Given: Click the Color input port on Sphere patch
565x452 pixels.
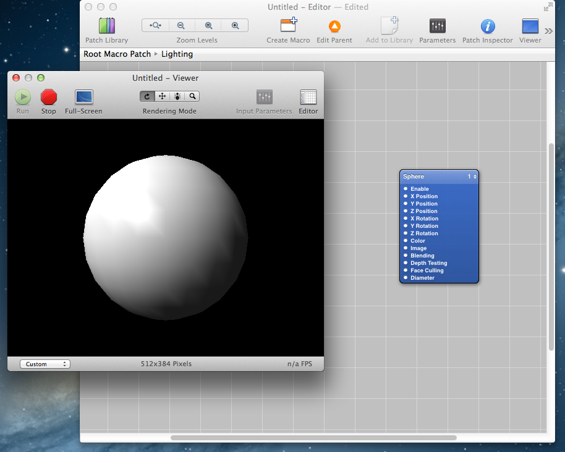Looking at the screenshot, I should coord(406,241).
